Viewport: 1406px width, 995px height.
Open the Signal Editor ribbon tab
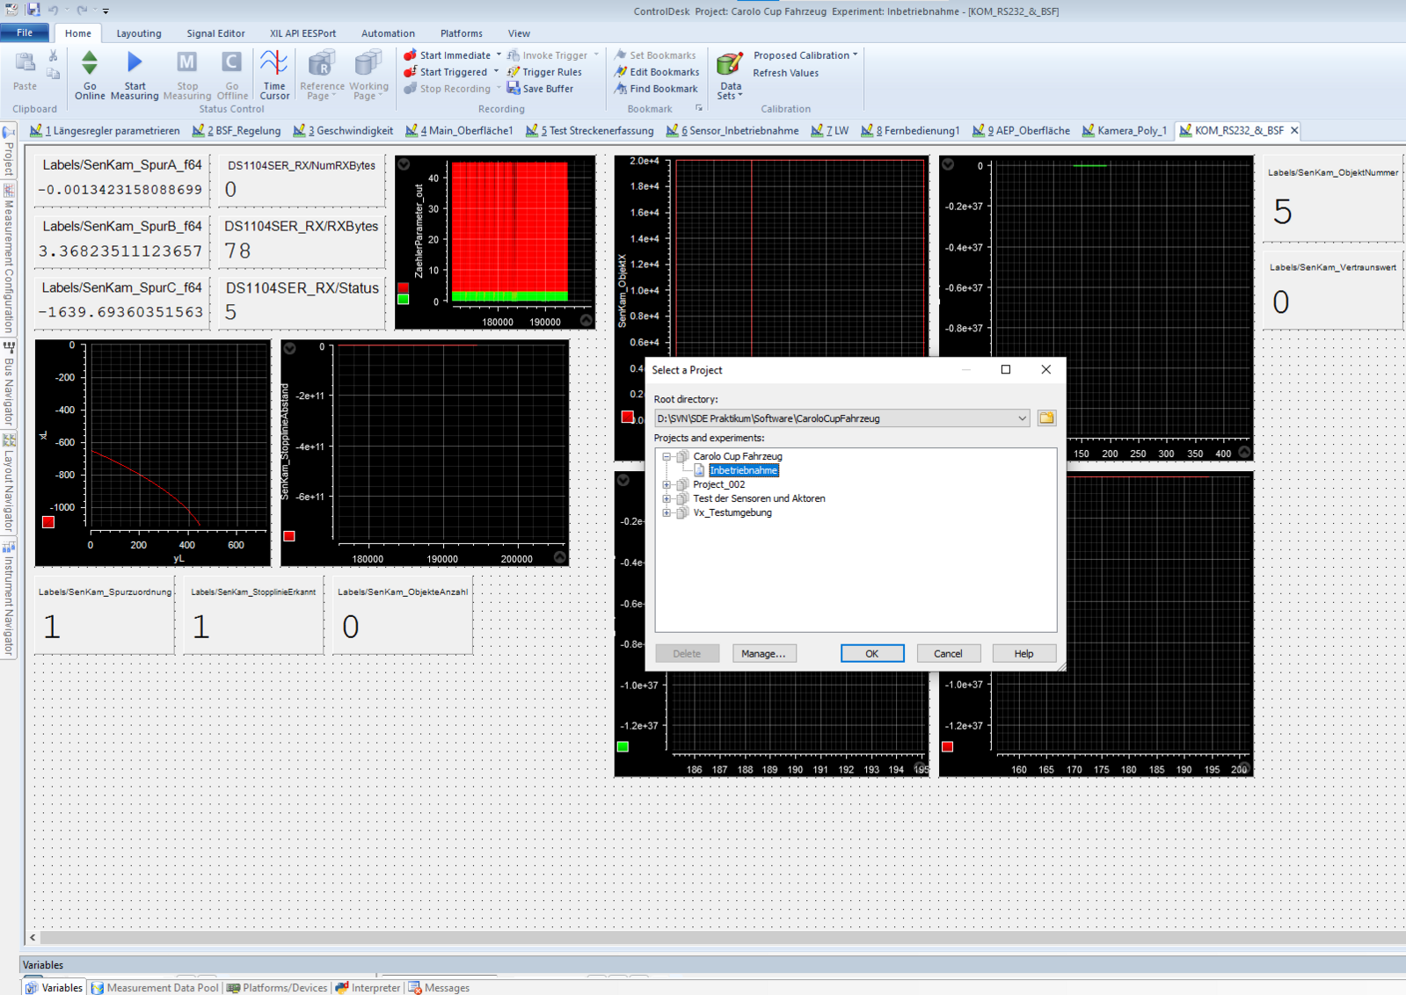(215, 33)
